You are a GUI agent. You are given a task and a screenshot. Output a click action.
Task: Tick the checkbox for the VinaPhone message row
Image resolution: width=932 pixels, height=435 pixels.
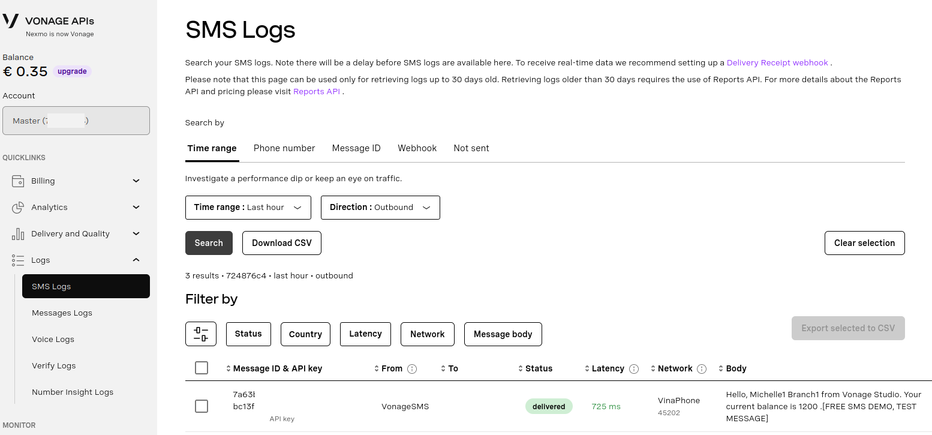202,406
